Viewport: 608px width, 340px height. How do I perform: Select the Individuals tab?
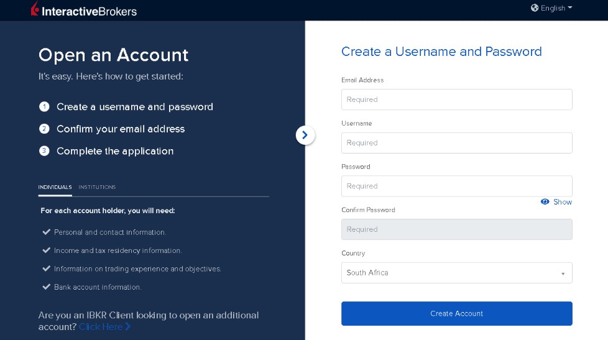[55, 187]
